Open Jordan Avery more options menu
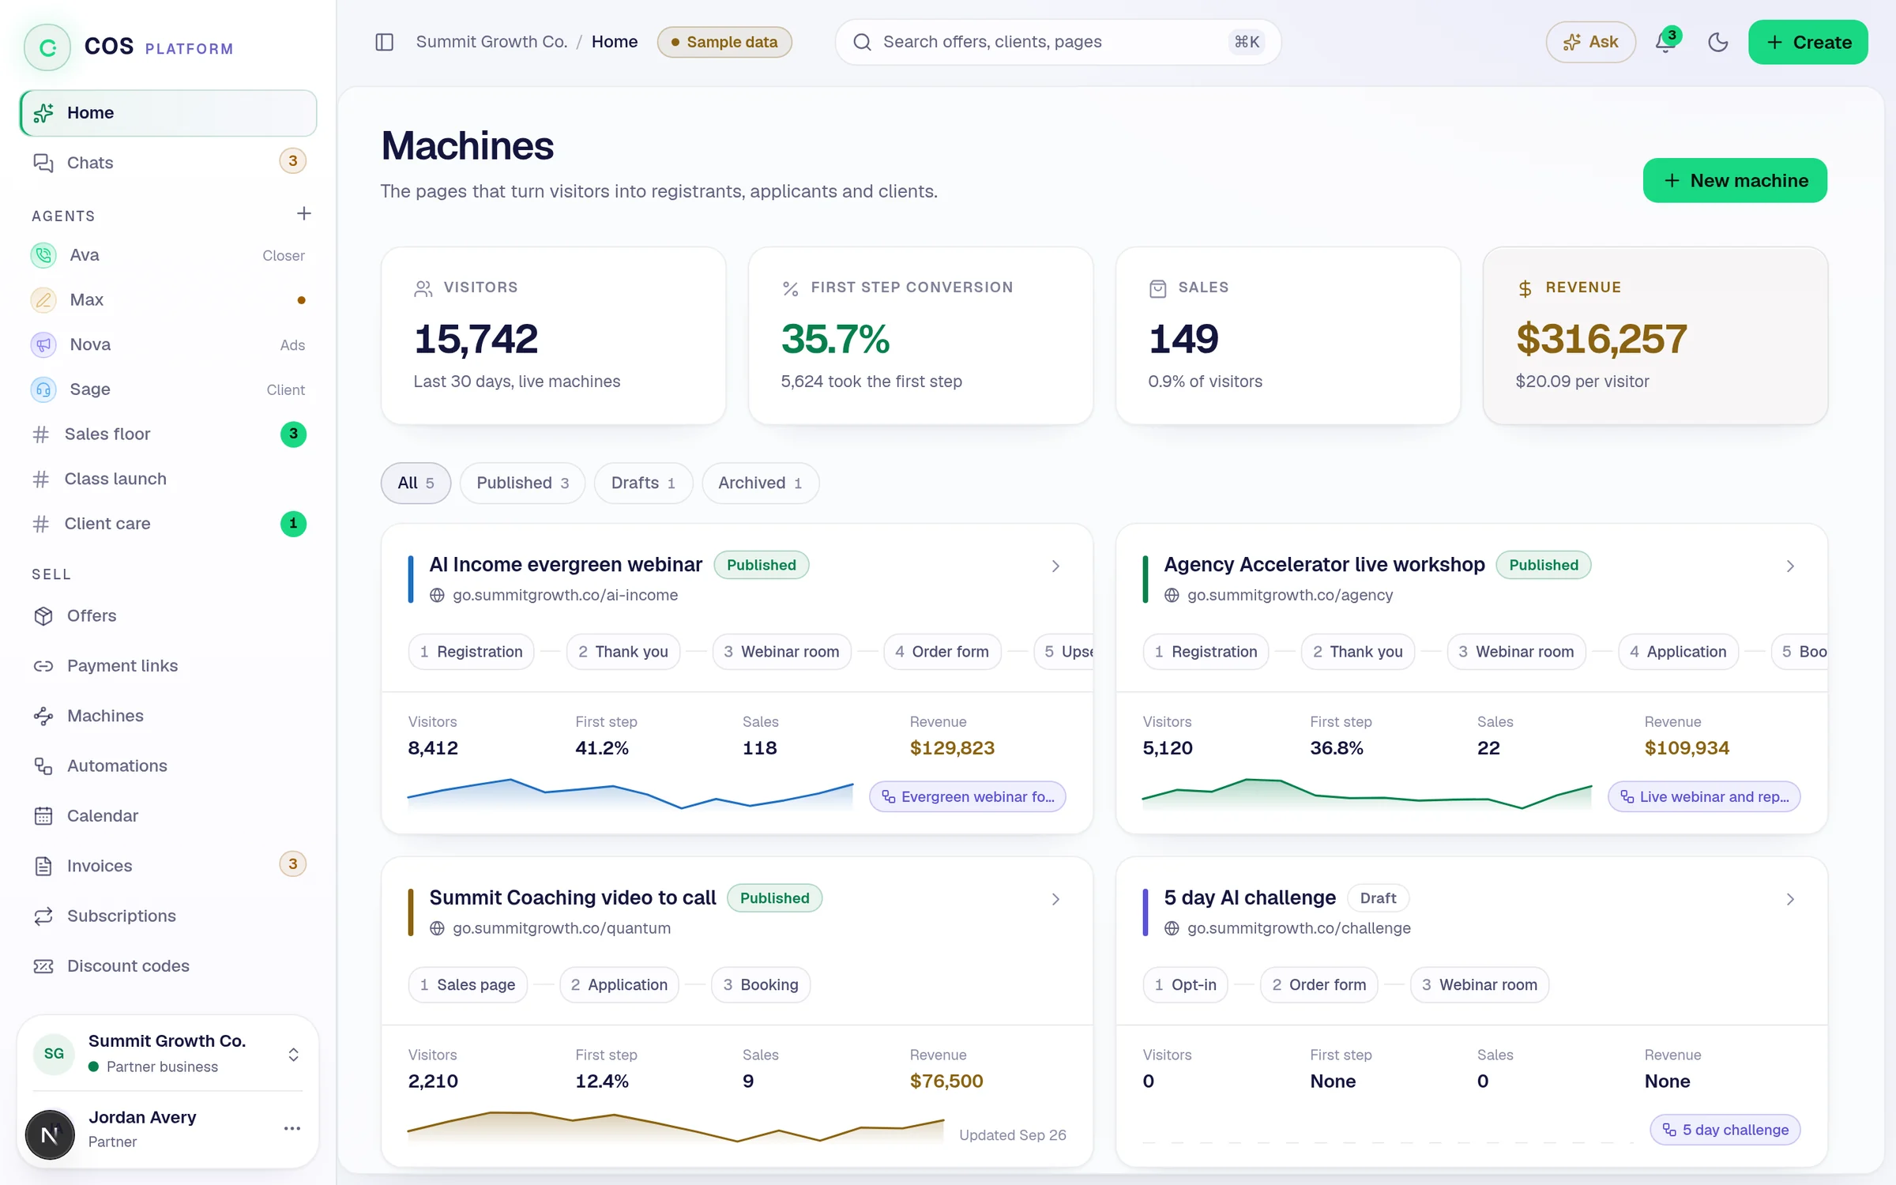The height and width of the screenshot is (1185, 1896). point(292,1129)
